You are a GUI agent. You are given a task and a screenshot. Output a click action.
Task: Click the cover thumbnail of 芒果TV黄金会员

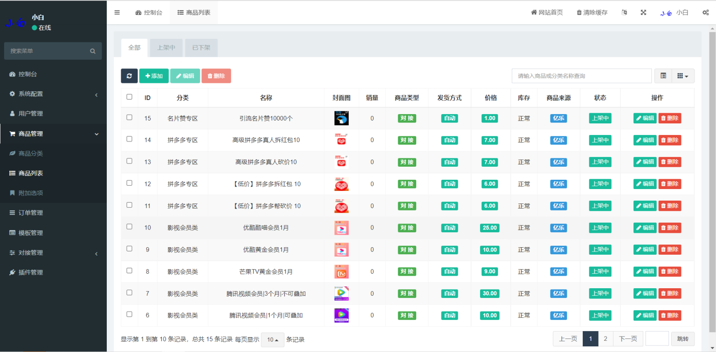click(342, 271)
